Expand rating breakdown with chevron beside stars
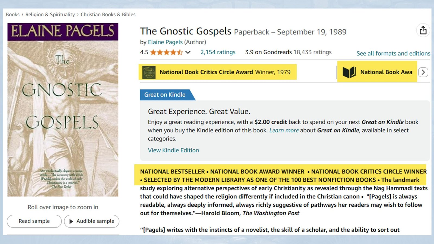The height and width of the screenshot is (244, 434). pos(187,52)
